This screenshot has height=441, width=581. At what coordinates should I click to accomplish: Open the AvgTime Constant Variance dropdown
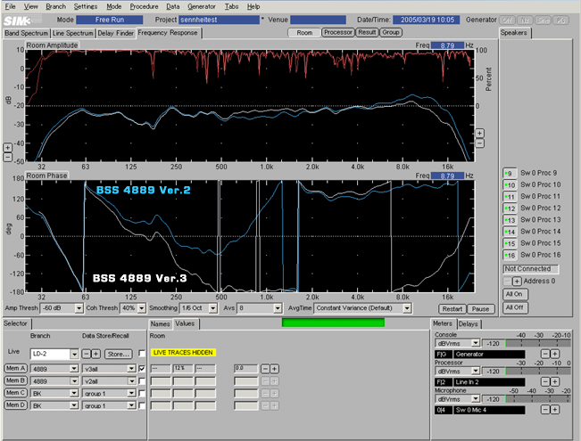pyautogui.click(x=407, y=308)
